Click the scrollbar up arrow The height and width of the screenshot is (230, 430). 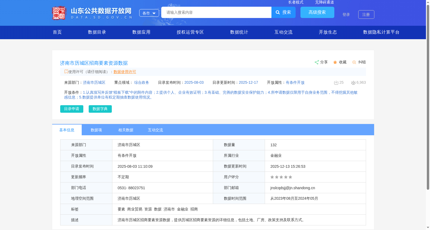tap(428, 2)
